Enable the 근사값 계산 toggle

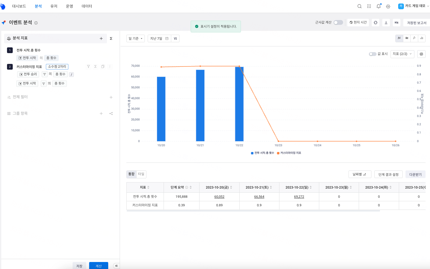point(338,22)
